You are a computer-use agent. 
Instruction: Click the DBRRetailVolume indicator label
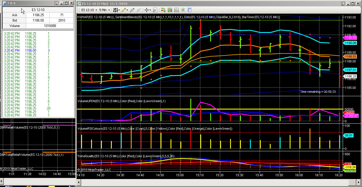point(30,127)
